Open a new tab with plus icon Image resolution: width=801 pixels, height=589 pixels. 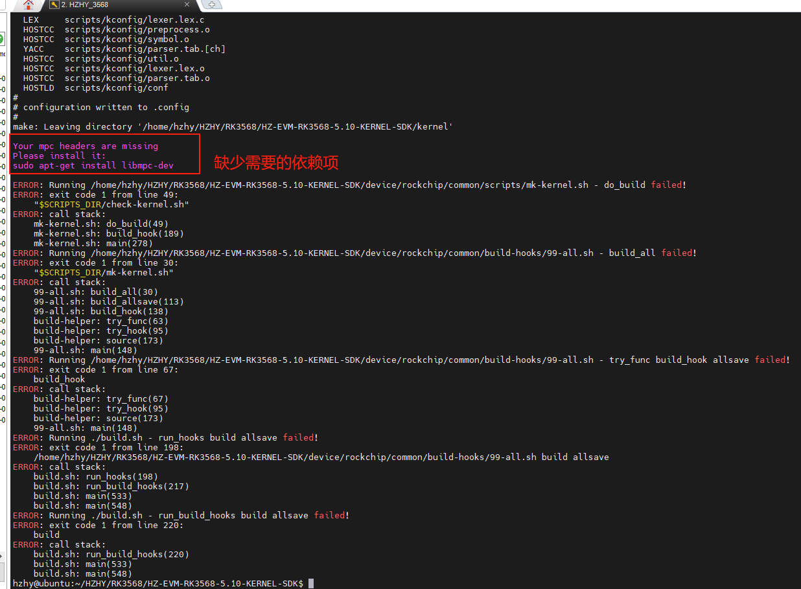click(x=211, y=5)
